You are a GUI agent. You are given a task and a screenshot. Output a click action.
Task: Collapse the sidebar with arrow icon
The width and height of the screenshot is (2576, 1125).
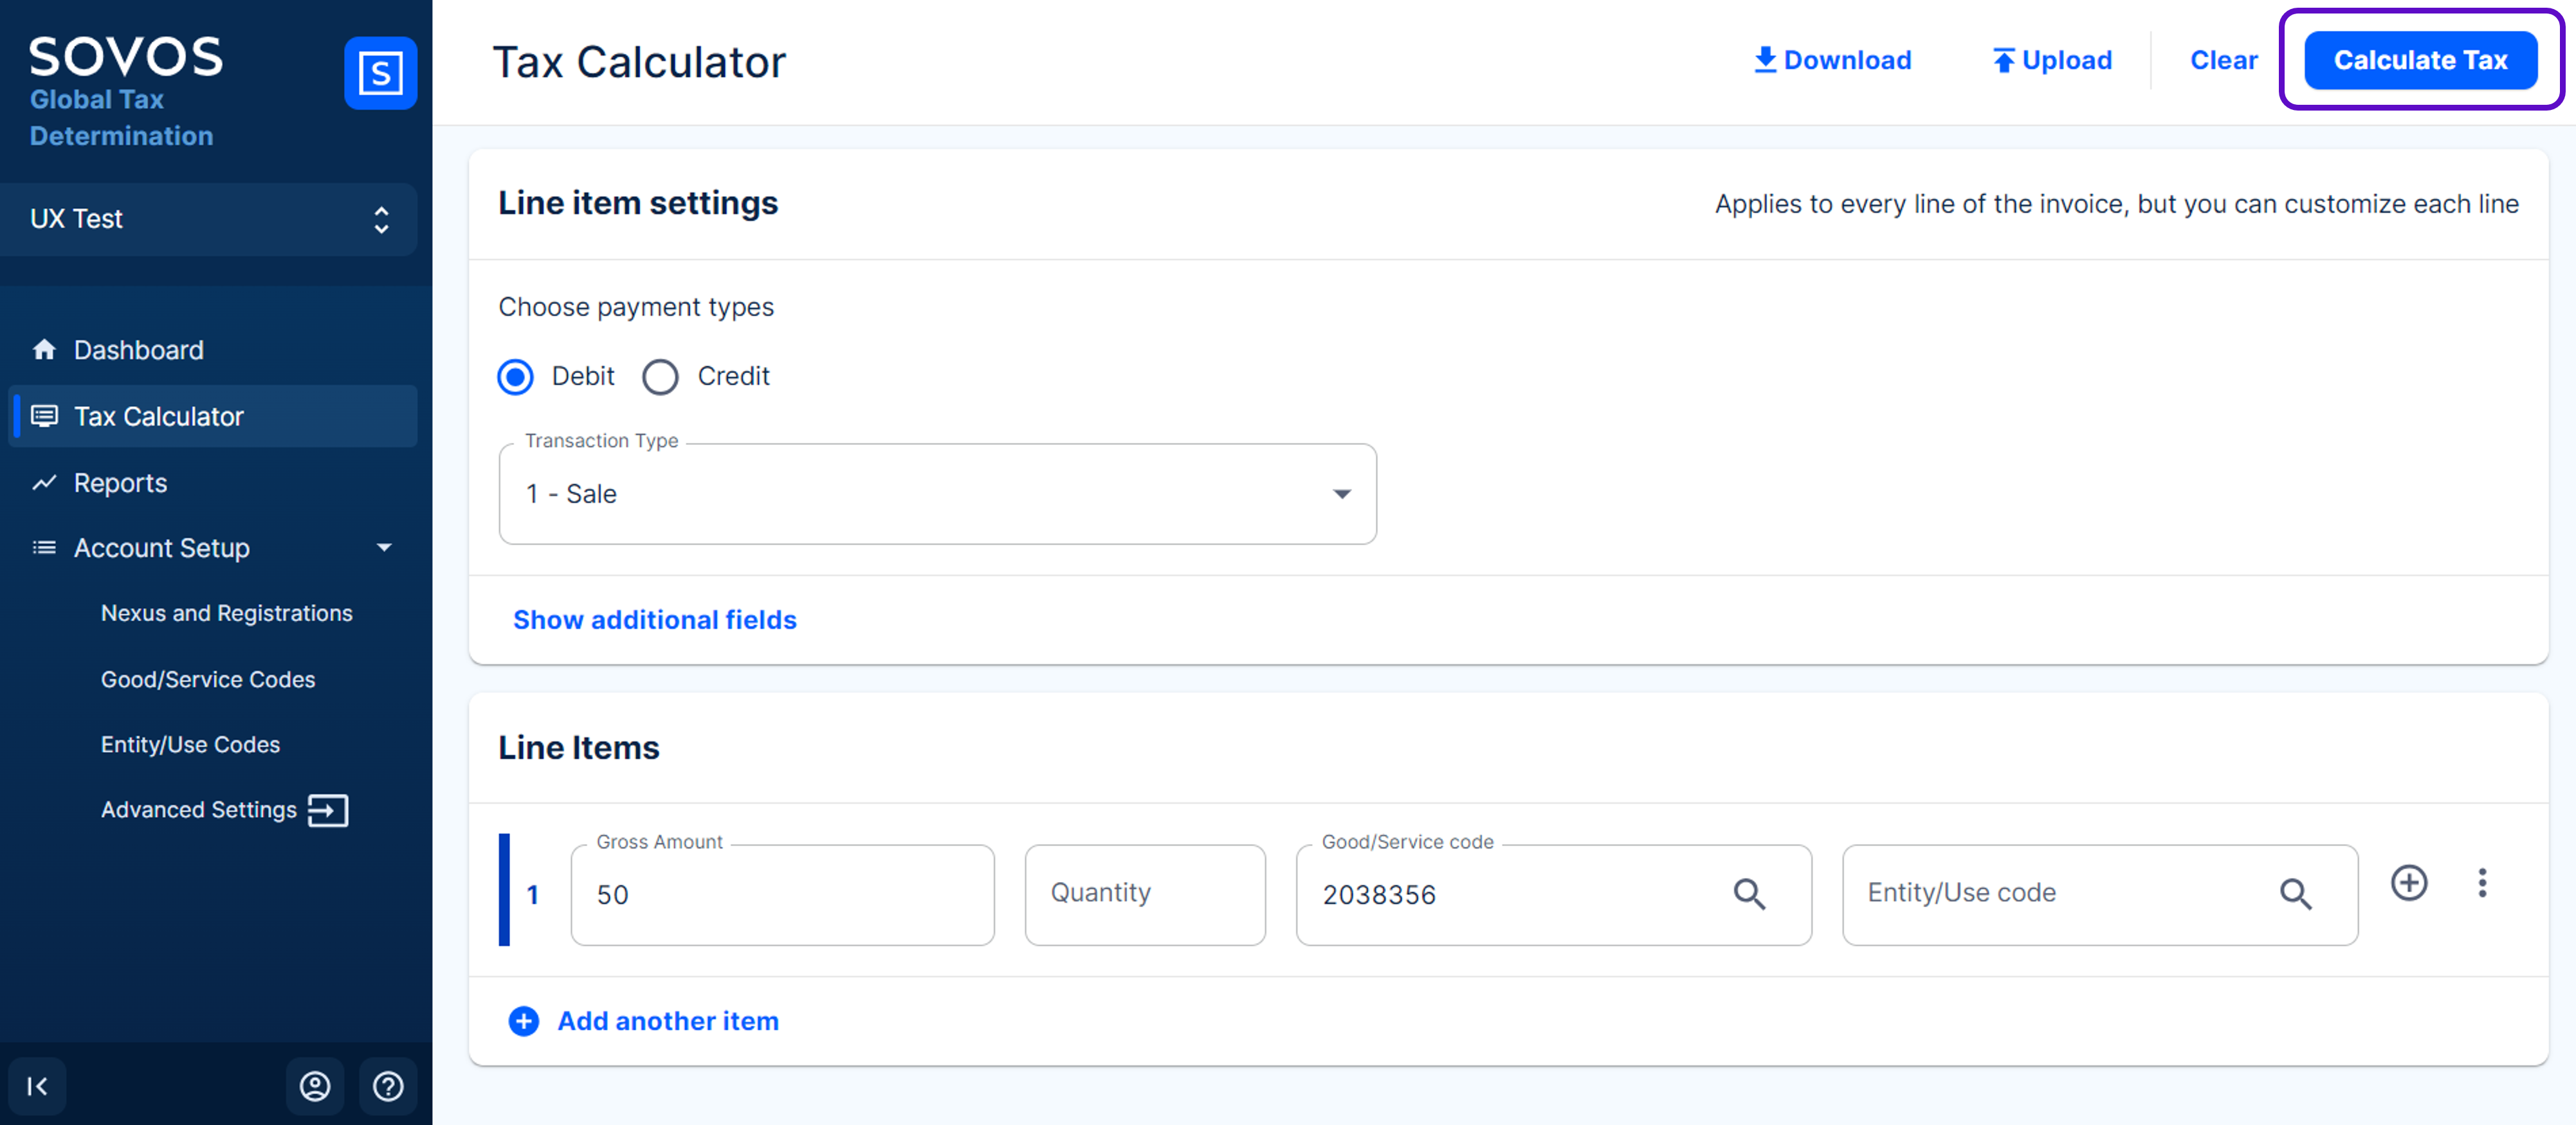(x=37, y=1086)
